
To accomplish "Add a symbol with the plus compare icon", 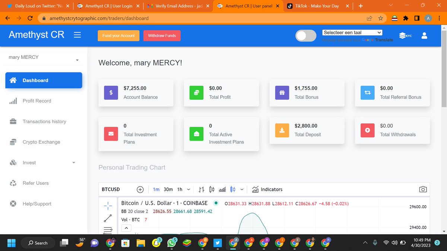I will pyautogui.click(x=140, y=189).
